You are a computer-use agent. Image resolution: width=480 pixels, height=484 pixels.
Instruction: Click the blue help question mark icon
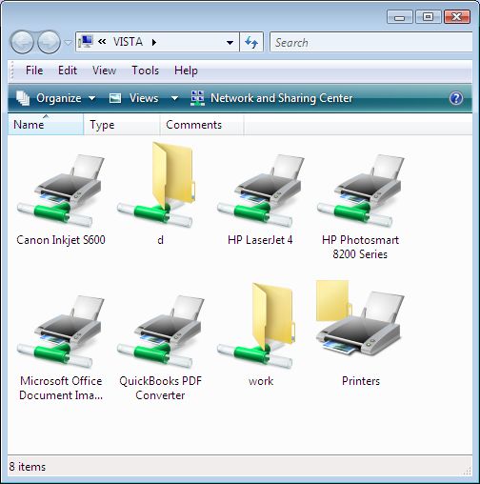(x=456, y=98)
